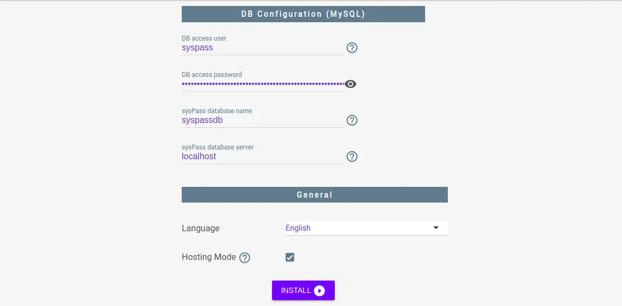Viewport: 622px width, 306px height.
Task: Click the Hosting Mode label text
Action: coord(209,257)
